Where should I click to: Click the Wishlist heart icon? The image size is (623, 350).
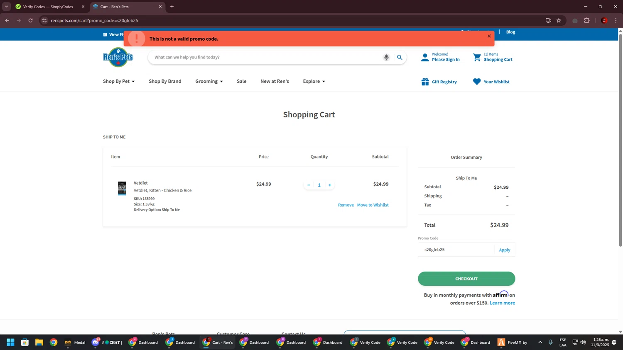(477, 82)
